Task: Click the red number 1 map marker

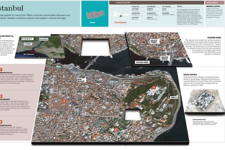Action: pyautogui.click(x=154, y=87)
